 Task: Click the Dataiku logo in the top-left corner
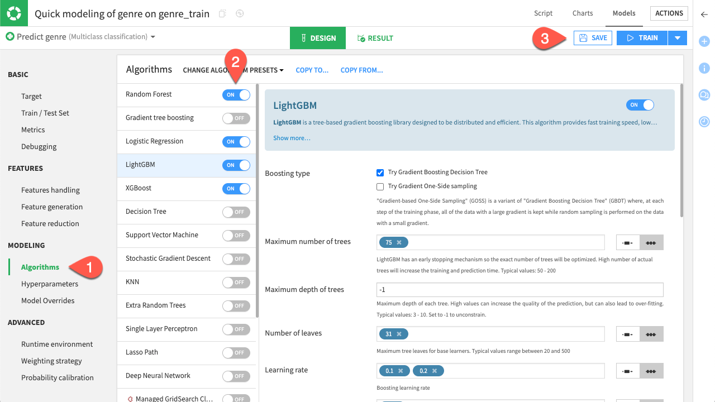point(13,13)
